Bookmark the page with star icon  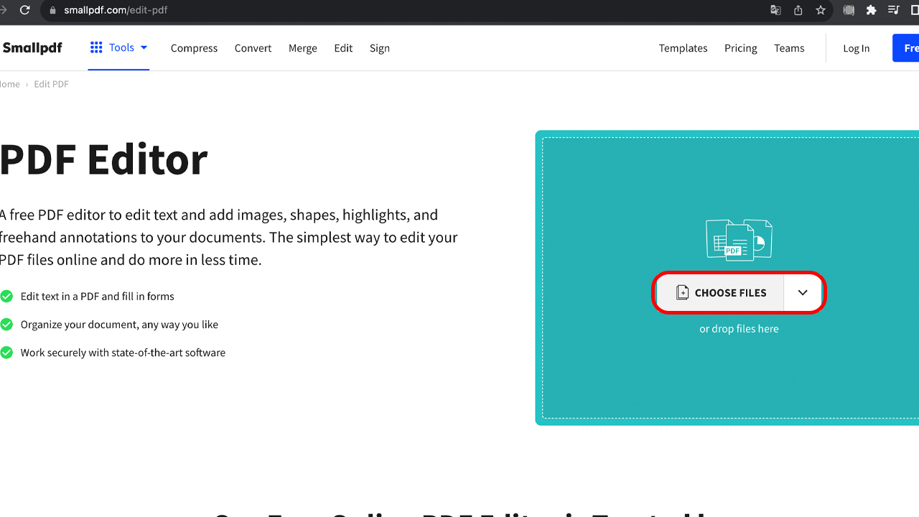pyautogui.click(x=821, y=10)
